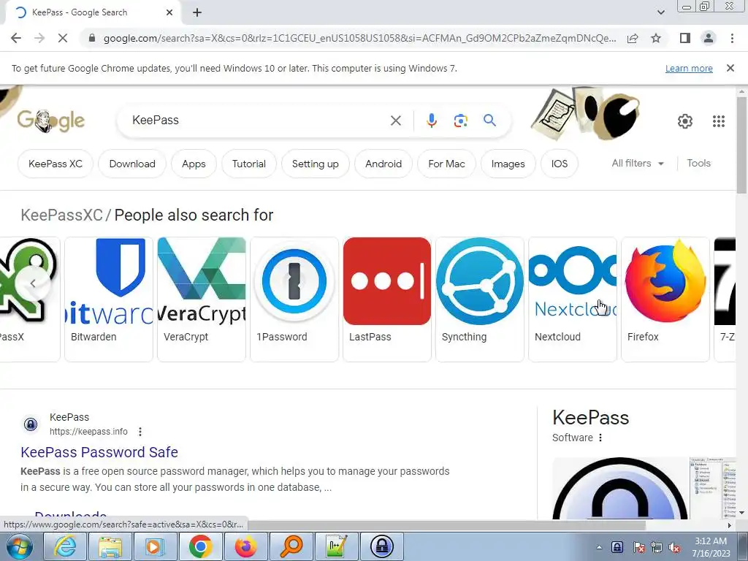Open KeePass Password Safe result
This screenshot has width=748, height=561.
99,451
